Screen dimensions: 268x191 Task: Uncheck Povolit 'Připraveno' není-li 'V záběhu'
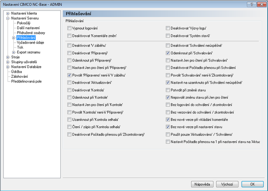pos(69,75)
